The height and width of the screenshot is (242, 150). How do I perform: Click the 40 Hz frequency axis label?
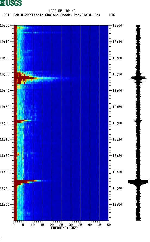(90, 225)
